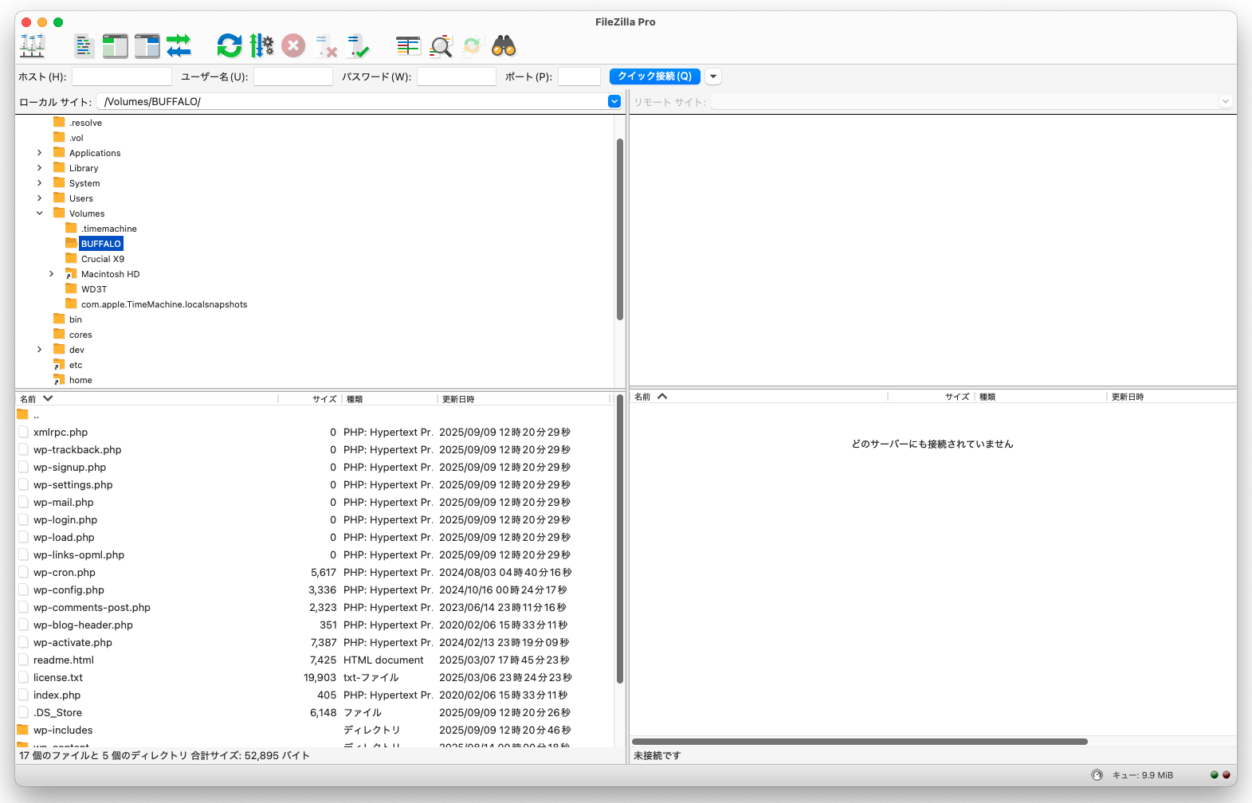Open the binoculars file search
The image size is (1252, 803).
pyautogui.click(x=504, y=46)
